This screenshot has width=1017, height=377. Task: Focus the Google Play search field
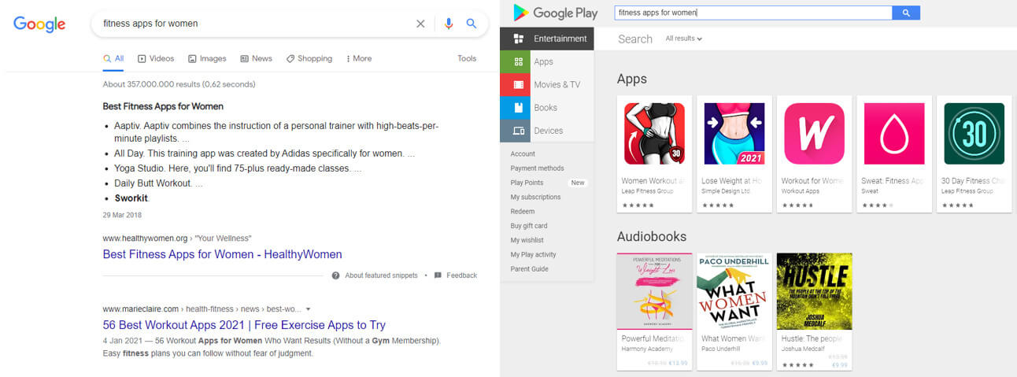pyautogui.click(x=753, y=13)
